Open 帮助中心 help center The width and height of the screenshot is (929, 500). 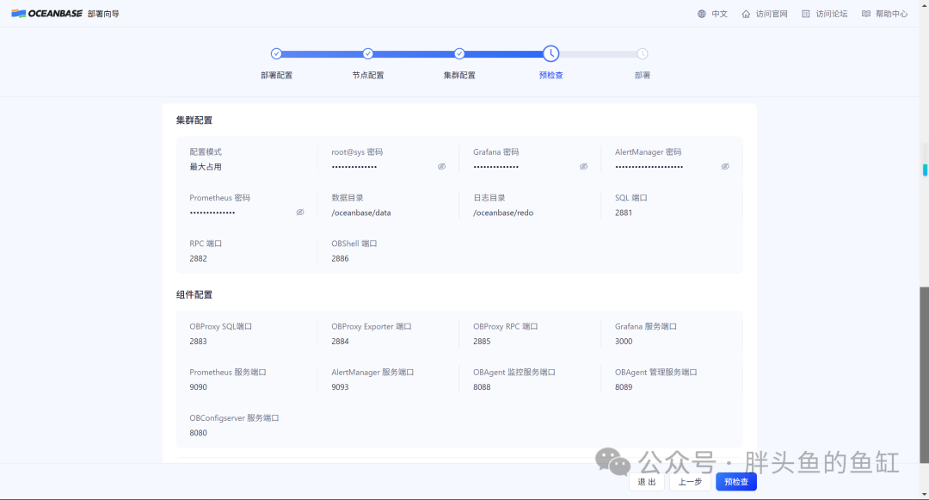892,14
